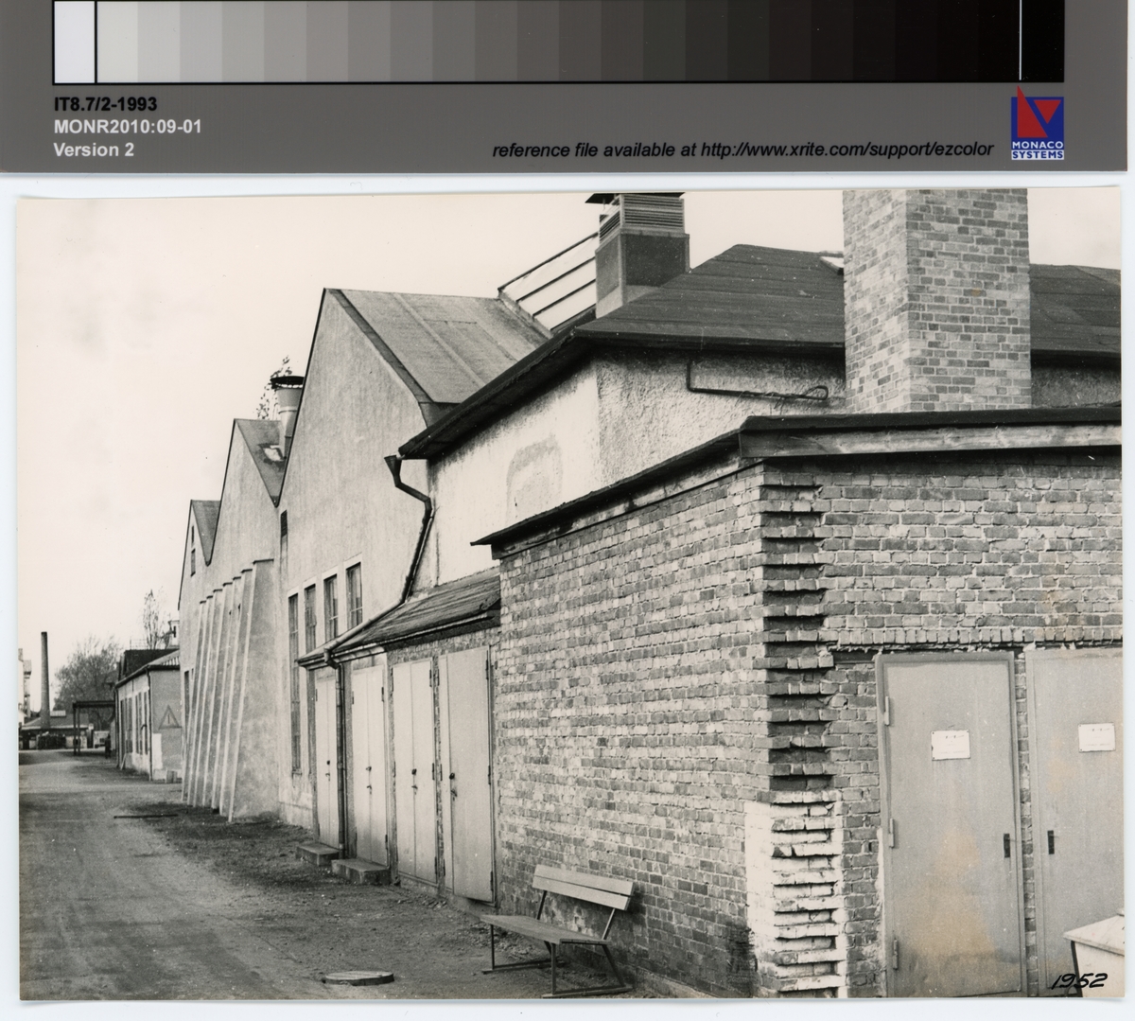Click the Monaco Systems logo
Image resolution: width=1135 pixels, height=1021 pixels.
1038,123
